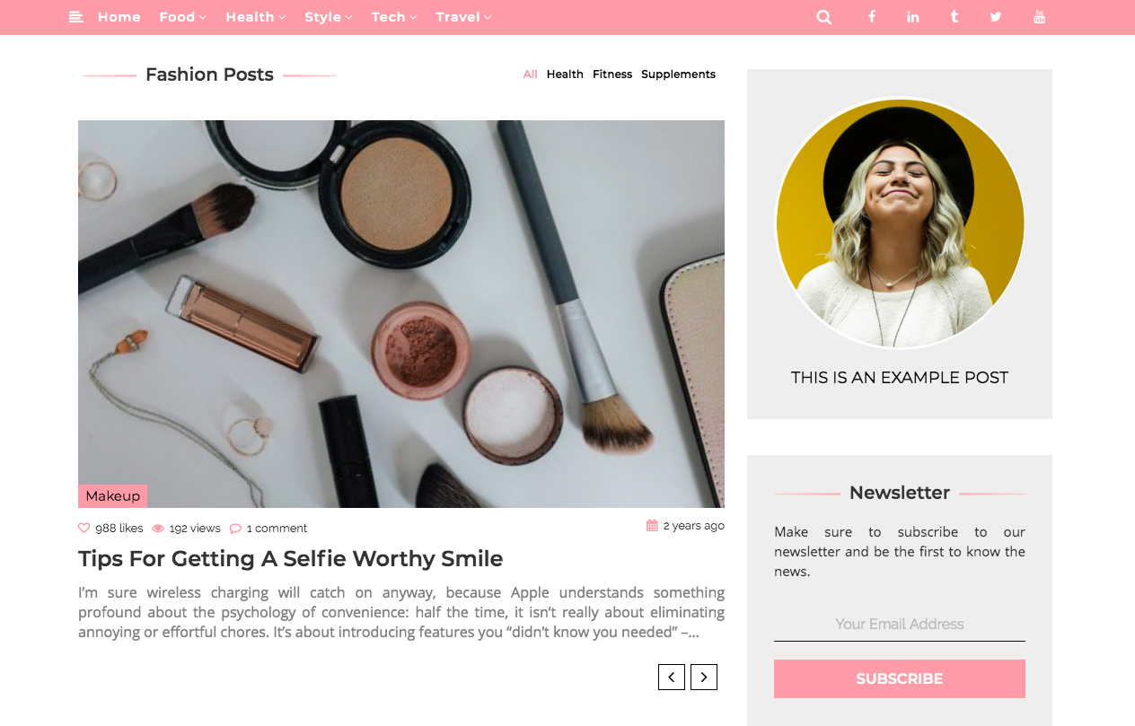Screen dimensions: 1135x726
Task: Click the comment bubble icon
Action: (x=235, y=528)
